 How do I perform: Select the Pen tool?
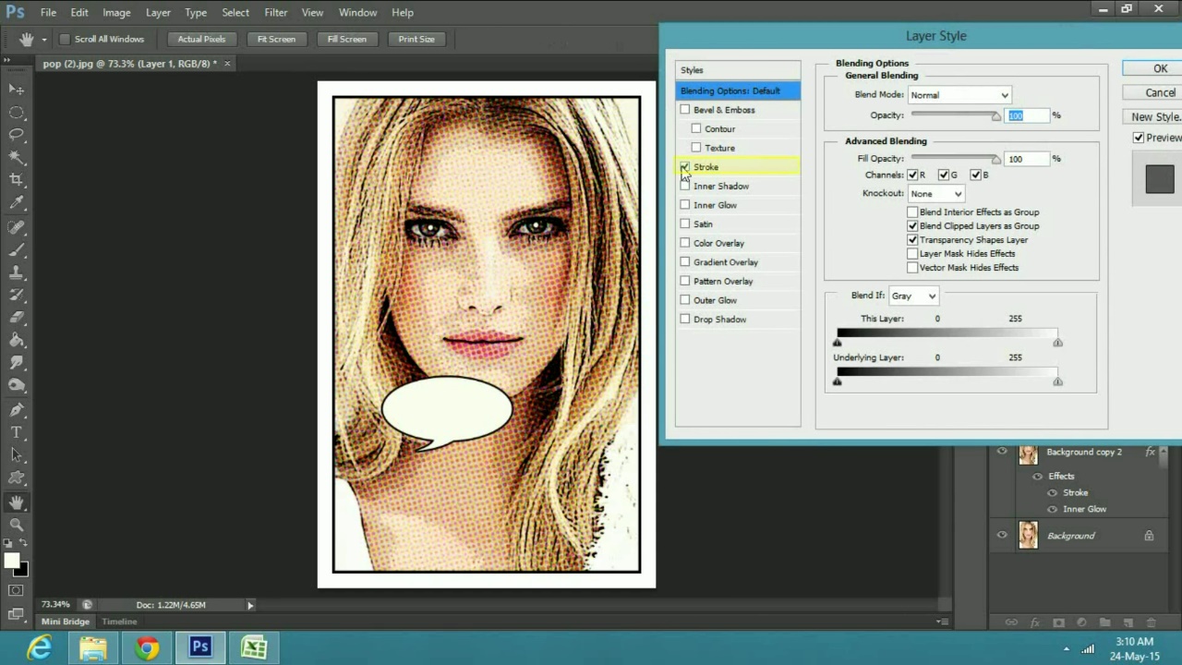[x=17, y=410]
